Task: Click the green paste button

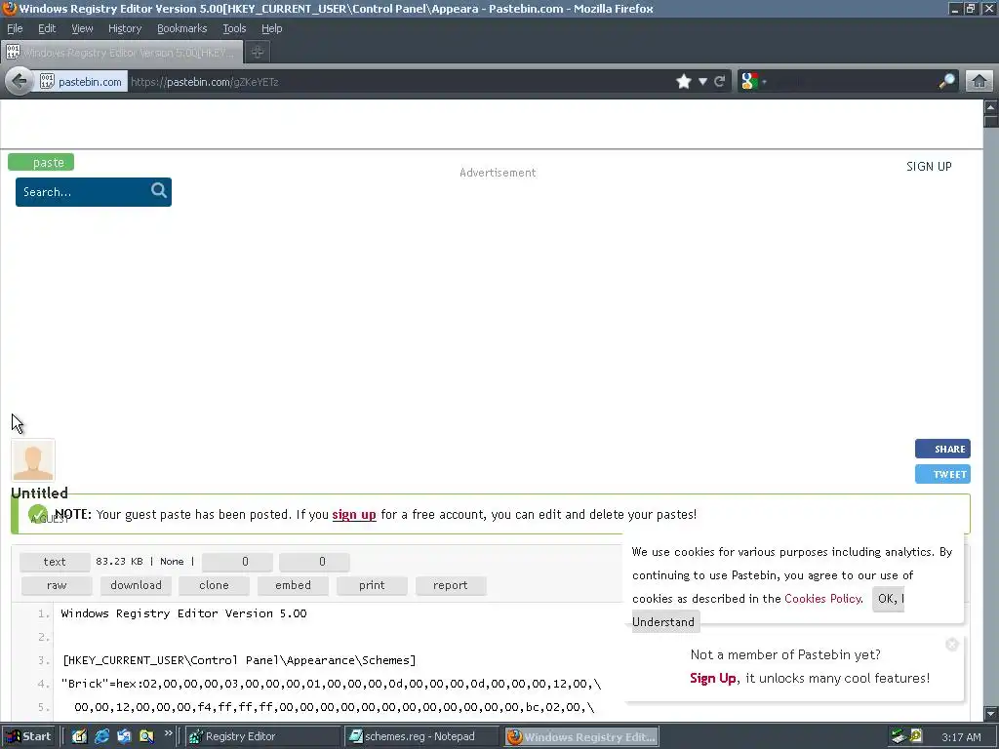Action: click(41, 163)
